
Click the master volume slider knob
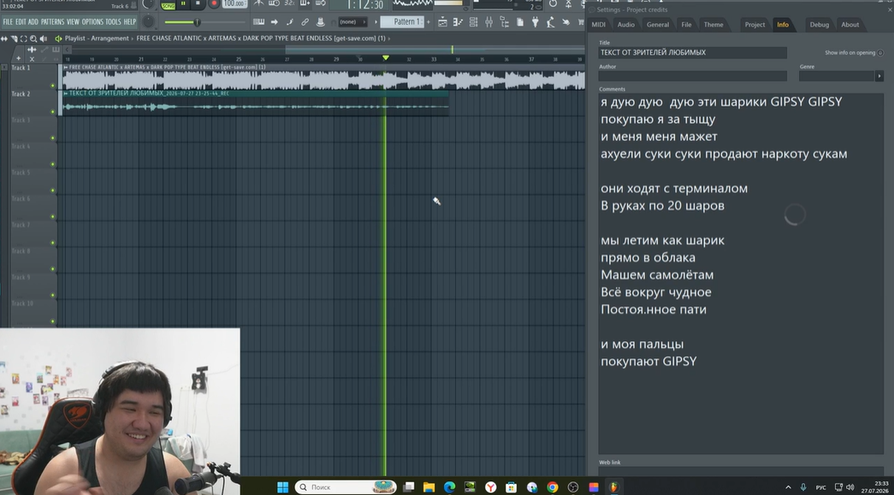click(x=198, y=22)
